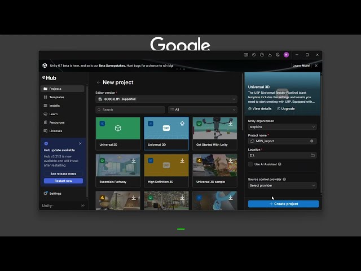Select the Universal 3D template card
This screenshot has width=361, height=271.
[x=166, y=133]
